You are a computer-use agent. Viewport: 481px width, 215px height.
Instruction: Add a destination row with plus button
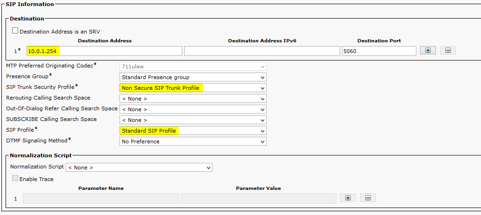coord(428,51)
